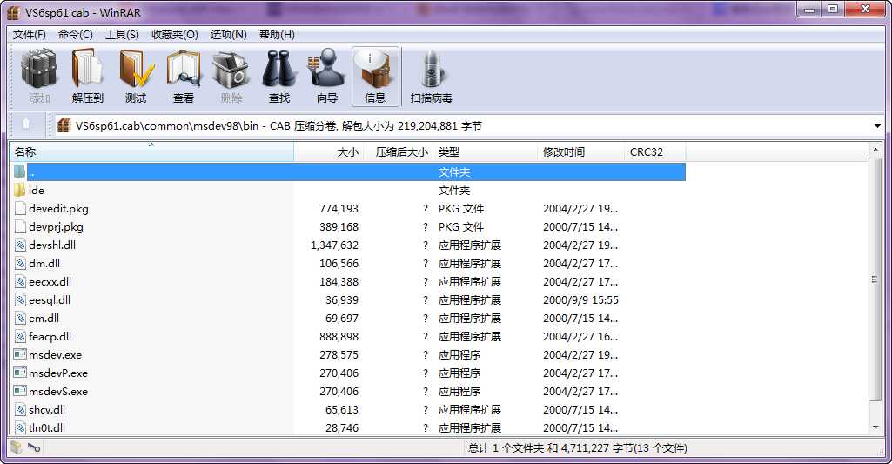Open the View (查看) toolbar icon
The width and height of the screenshot is (892, 464).
(183, 77)
